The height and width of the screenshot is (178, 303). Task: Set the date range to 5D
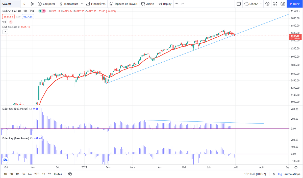coord(11,174)
